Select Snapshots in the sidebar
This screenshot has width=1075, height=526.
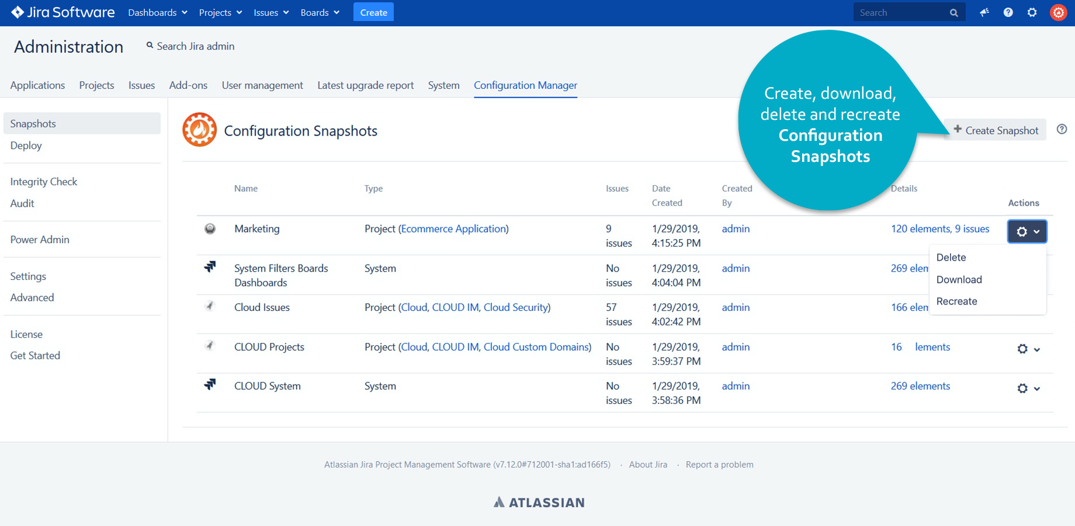[x=82, y=123]
